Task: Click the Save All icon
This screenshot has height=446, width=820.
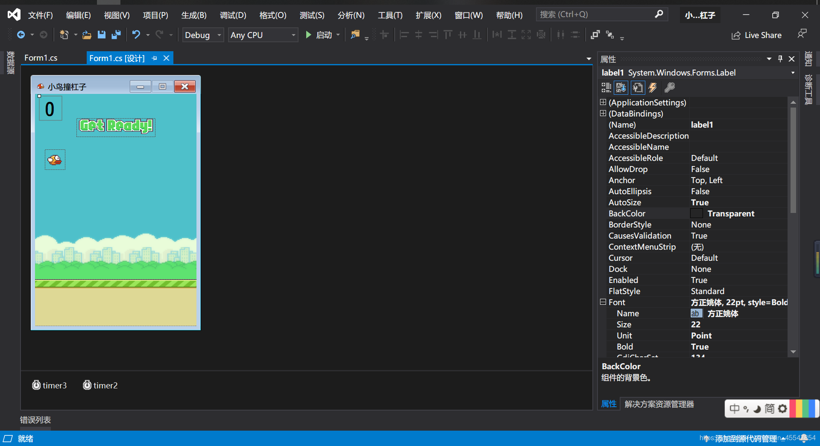Action: (116, 35)
